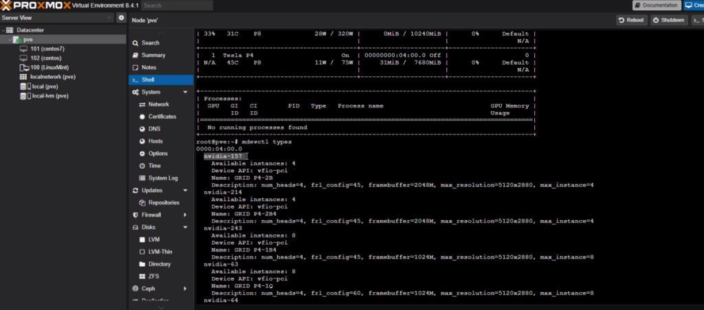Viewport: 704px width, 310px height.
Task: Open Directory disks page
Action: [x=161, y=264]
